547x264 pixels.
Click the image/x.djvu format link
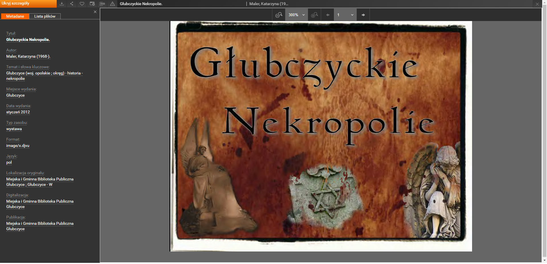pyautogui.click(x=18, y=145)
